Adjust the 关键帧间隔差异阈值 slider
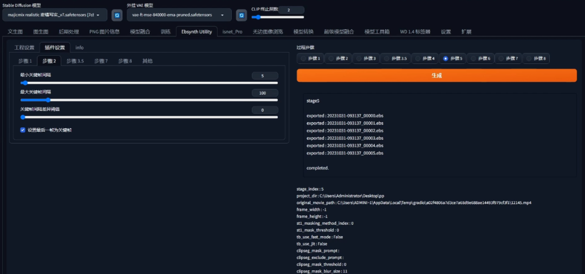This screenshot has width=585, height=274. coord(149,117)
